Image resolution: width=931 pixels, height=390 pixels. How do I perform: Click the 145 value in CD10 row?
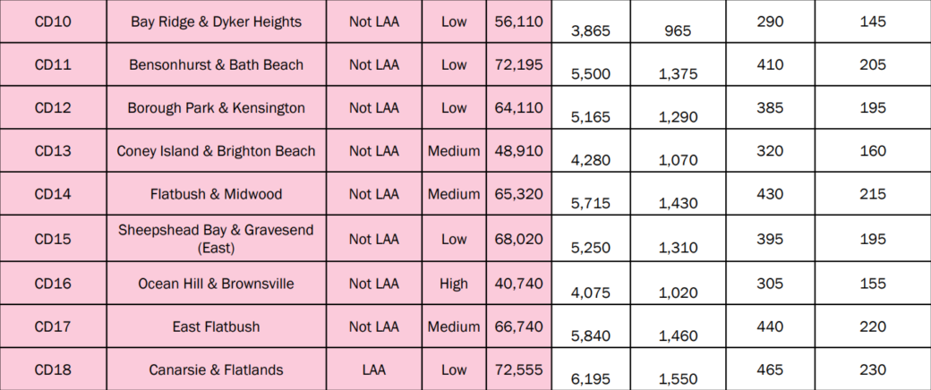pyautogui.click(x=873, y=21)
